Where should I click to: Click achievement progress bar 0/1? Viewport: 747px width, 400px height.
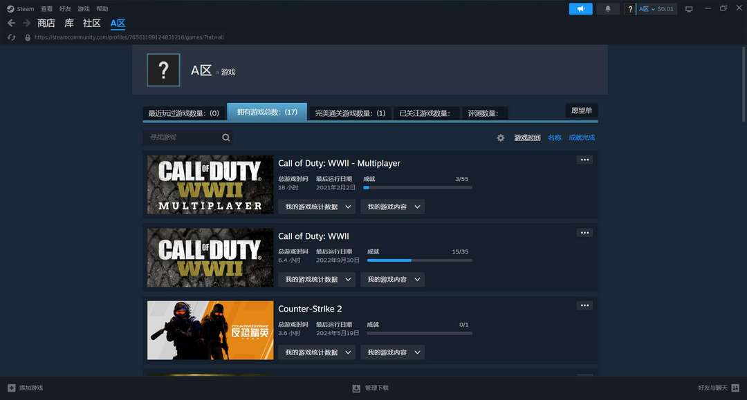coord(420,334)
